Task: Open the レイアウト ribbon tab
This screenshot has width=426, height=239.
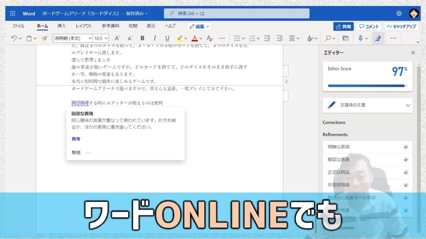Action: coord(84,26)
